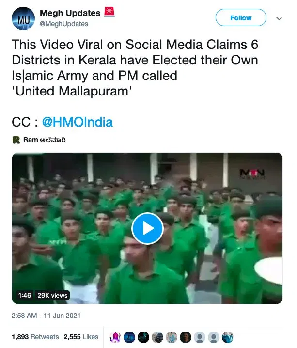Click the video duration 1:46 label
The height and width of the screenshot is (348, 297).
point(24,295)
